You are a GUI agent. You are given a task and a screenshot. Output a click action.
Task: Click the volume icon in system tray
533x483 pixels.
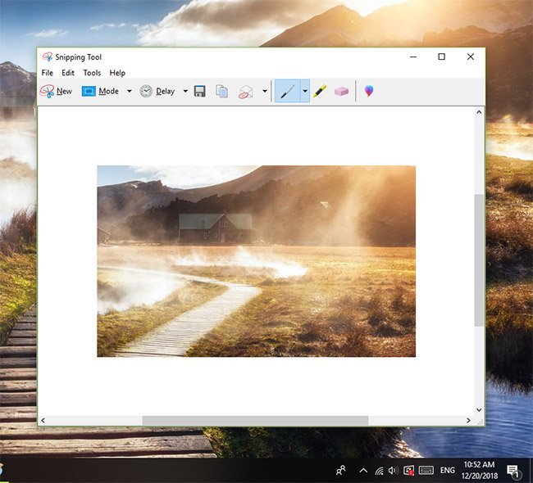[394, 471]
